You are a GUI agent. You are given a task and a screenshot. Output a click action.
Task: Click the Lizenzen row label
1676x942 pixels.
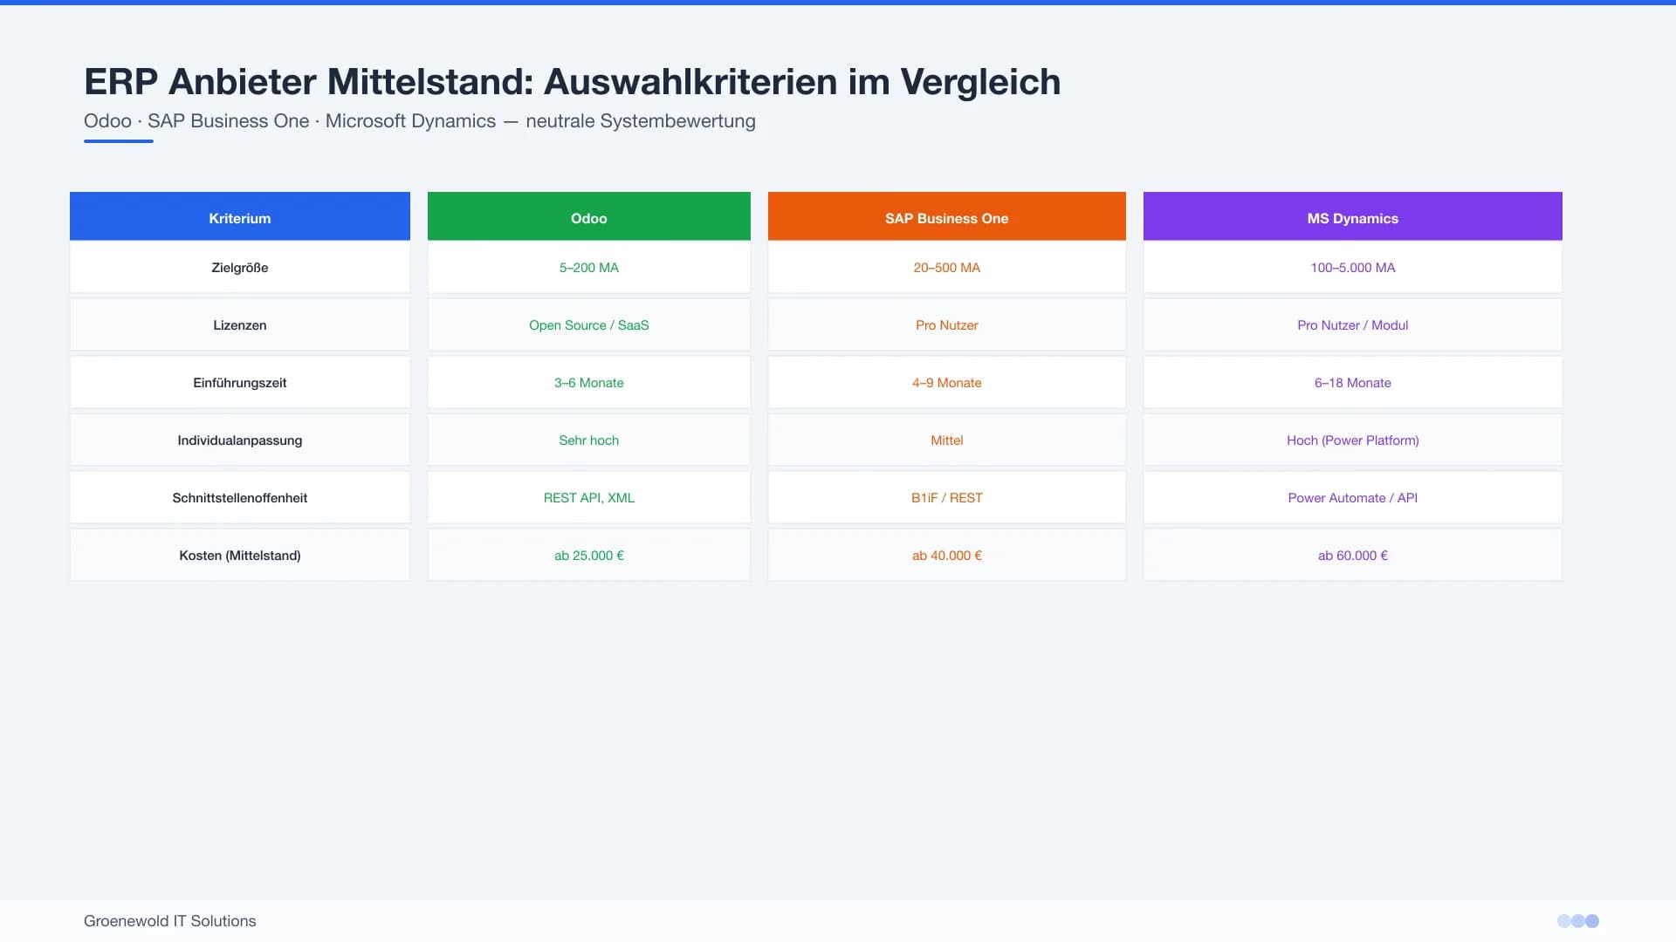[240, 324]
